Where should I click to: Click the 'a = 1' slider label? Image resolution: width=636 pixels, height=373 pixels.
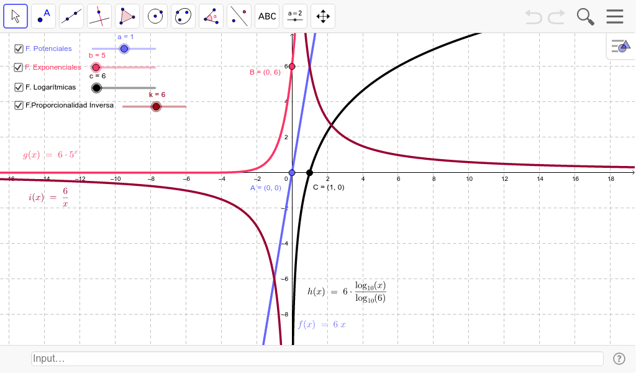tap(125, 37)
